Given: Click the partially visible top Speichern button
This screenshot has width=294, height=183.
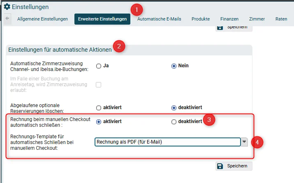Looking at the screenshot, I should (234, 28).
